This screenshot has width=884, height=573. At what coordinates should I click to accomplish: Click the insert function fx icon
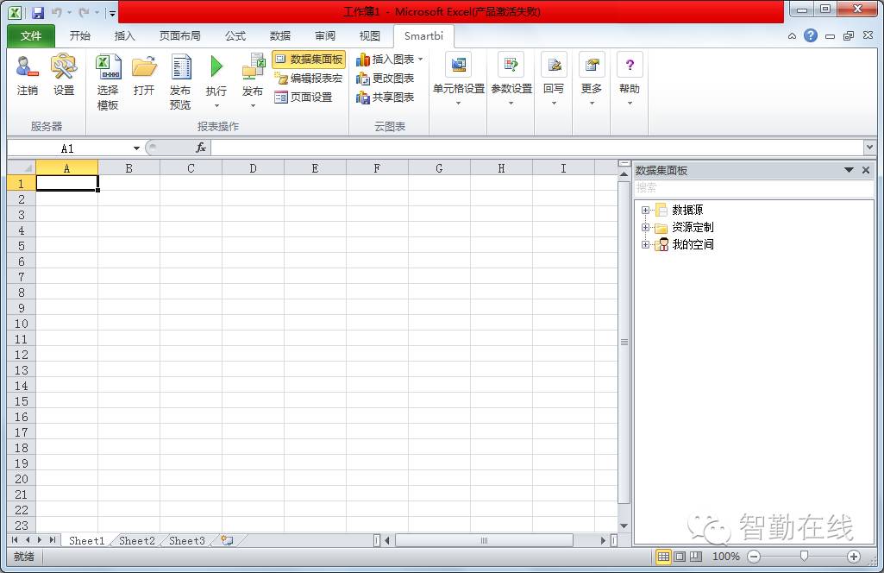pos(201,148)
